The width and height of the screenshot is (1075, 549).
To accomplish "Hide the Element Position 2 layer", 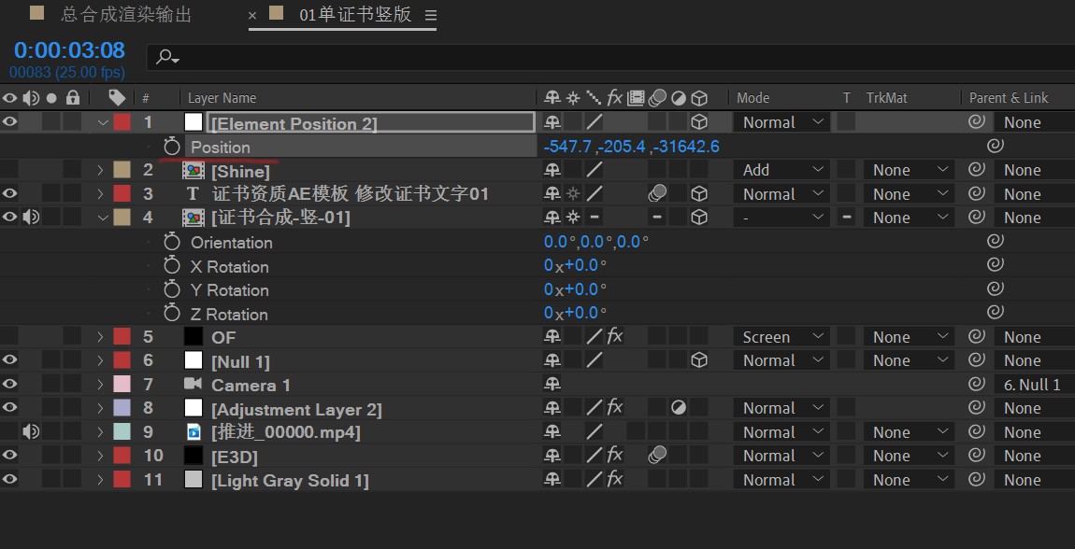I will pos(9,122).
